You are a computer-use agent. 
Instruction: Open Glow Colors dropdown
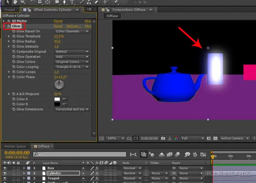pos(72,62)
